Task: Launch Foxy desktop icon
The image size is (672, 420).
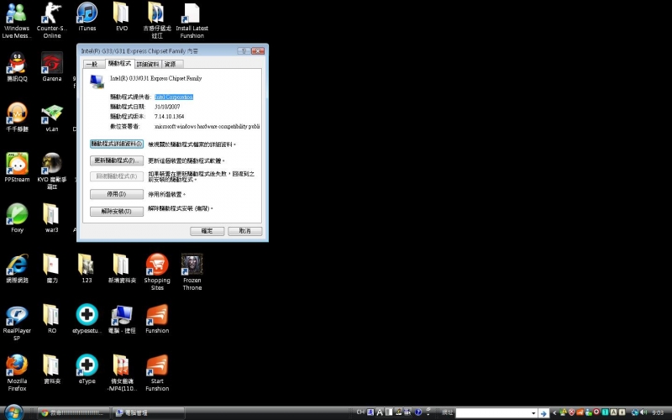Action: point(17,218)
